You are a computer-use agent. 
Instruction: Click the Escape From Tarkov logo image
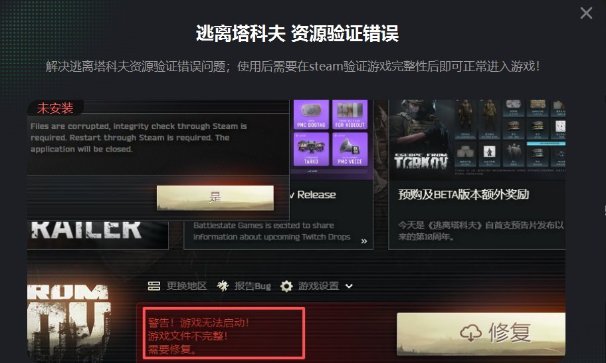(x=421, y=160)
